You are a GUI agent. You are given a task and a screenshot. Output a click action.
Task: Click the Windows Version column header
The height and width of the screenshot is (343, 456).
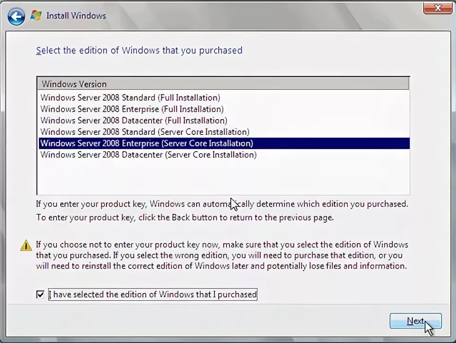point(223,84)
